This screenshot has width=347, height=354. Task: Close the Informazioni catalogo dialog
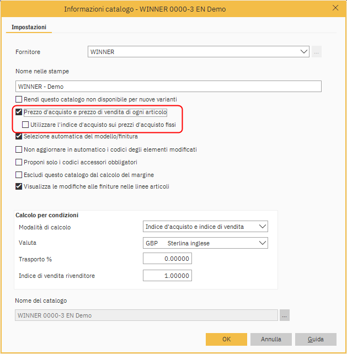tap(335, 8)
